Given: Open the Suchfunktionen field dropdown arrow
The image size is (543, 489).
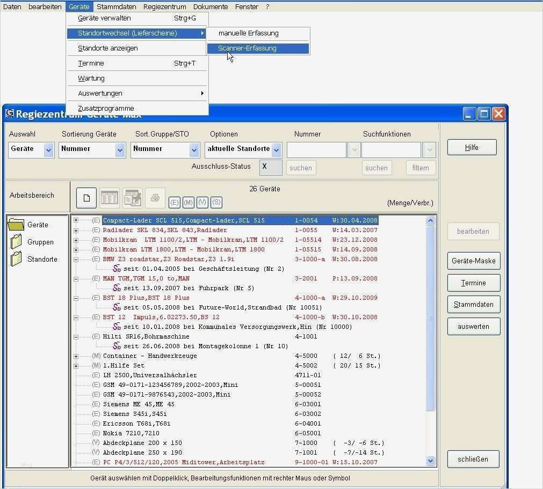Looking at the screenshot, I should coord(430,150).
